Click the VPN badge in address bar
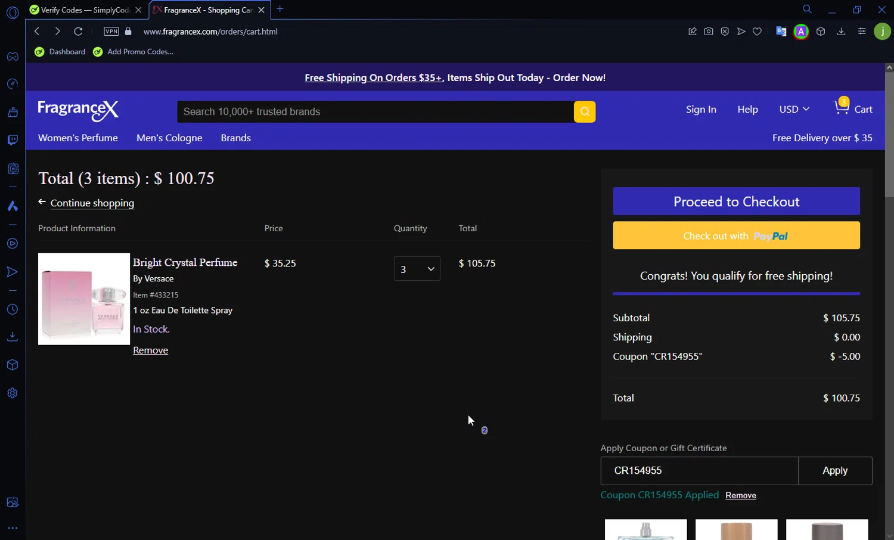This screenshot has width=894, height=540. coord(111,32)
